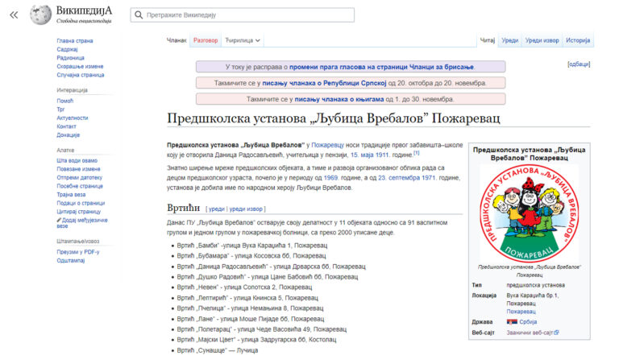Select list row Вртић „Невен"
The image size is (619, 364).
coord(244,287)
